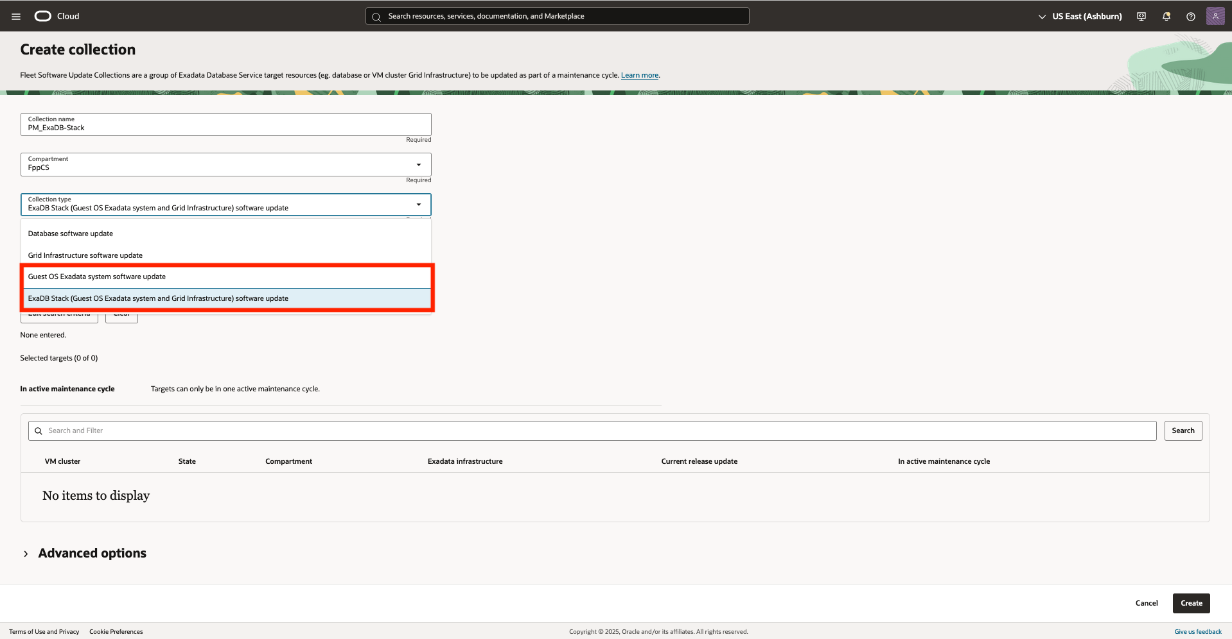The width and height of the screenshot is (1232, 639).
Task: Click the VM cluster column header
Action: (62, 461)
